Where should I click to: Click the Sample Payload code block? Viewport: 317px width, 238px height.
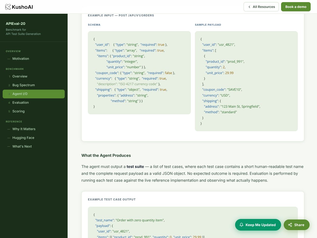click(x=246, y=81)
